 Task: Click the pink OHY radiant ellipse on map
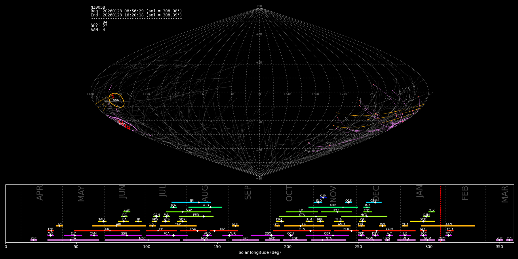[x=123, y=124]
